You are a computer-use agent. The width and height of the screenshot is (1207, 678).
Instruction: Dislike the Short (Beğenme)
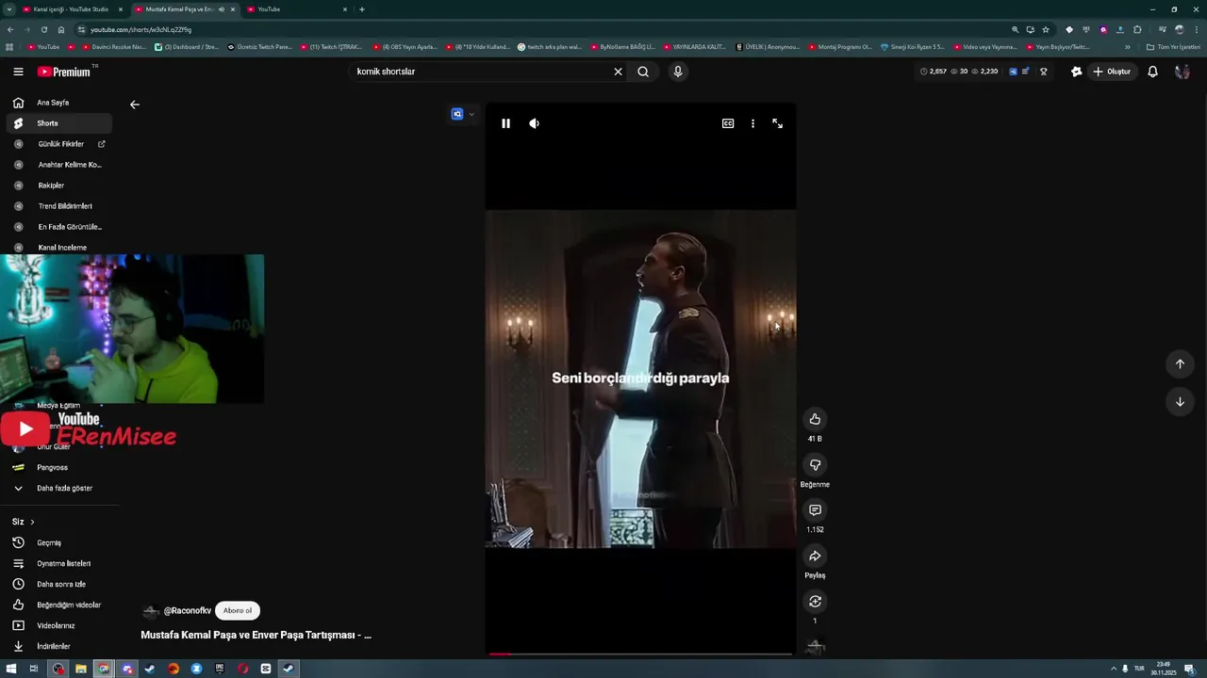pos(815,464)
